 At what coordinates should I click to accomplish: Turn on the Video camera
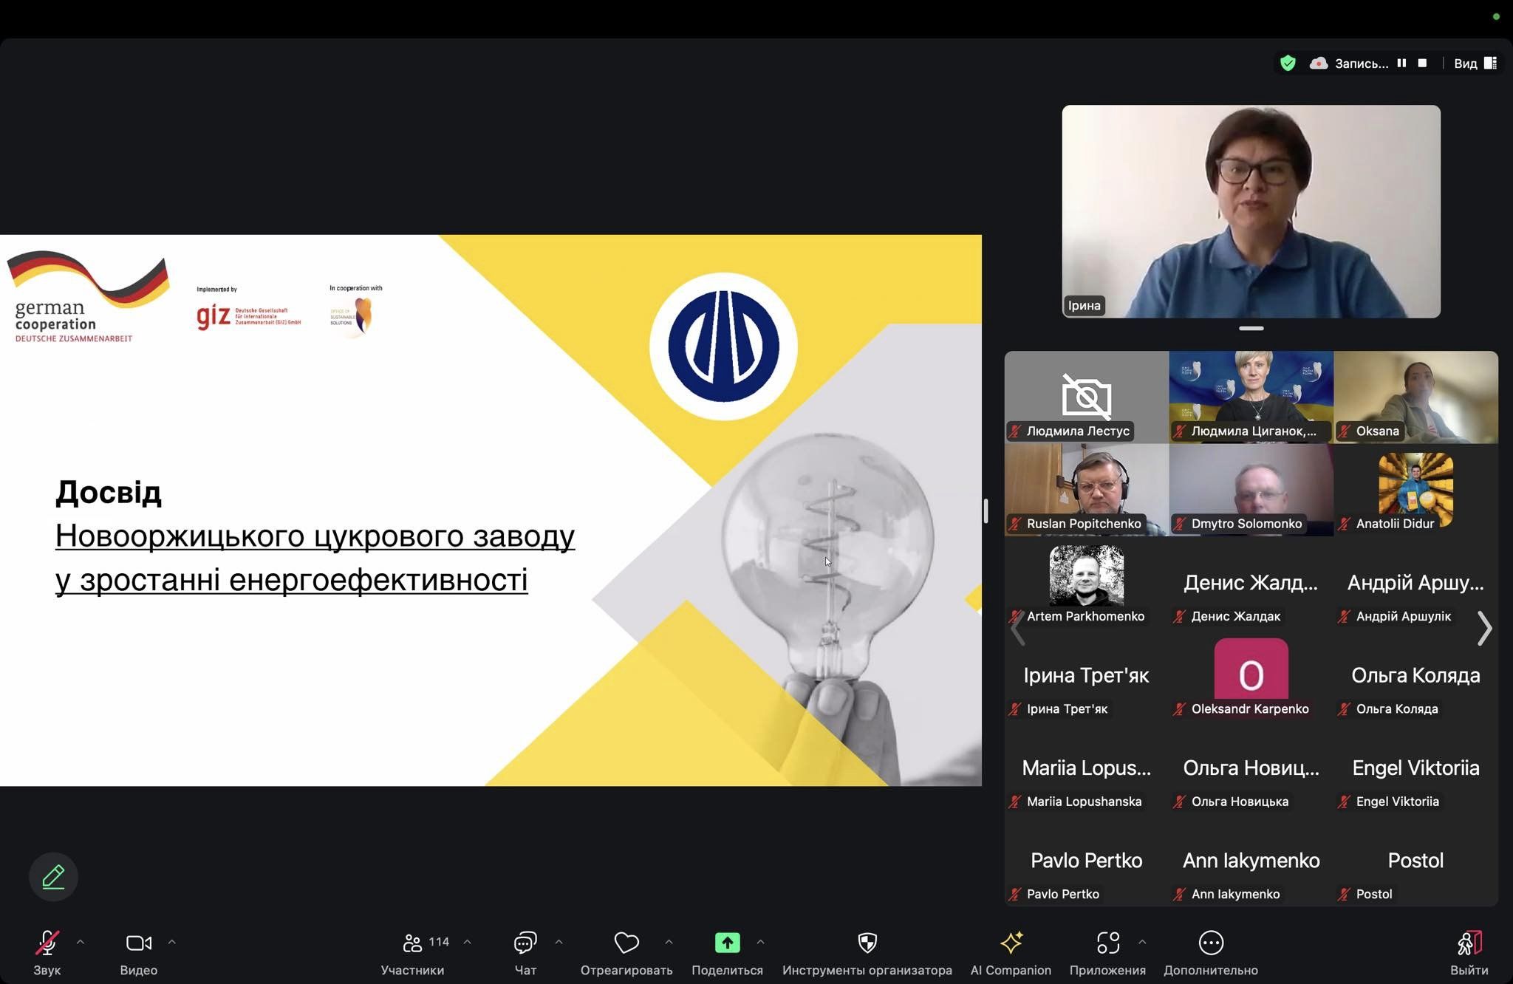point(138,943)
